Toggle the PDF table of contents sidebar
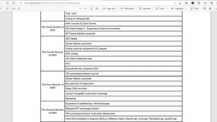 [x=1, y=8]
